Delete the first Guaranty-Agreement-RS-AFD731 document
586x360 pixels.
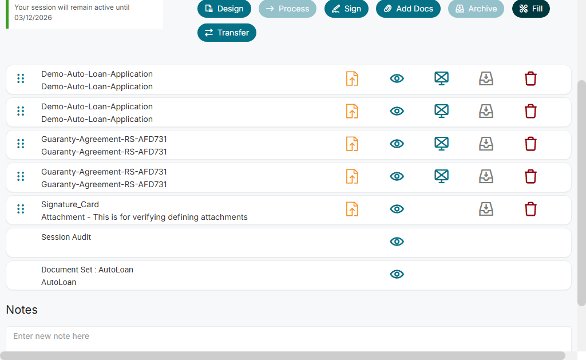coord(530,144)
